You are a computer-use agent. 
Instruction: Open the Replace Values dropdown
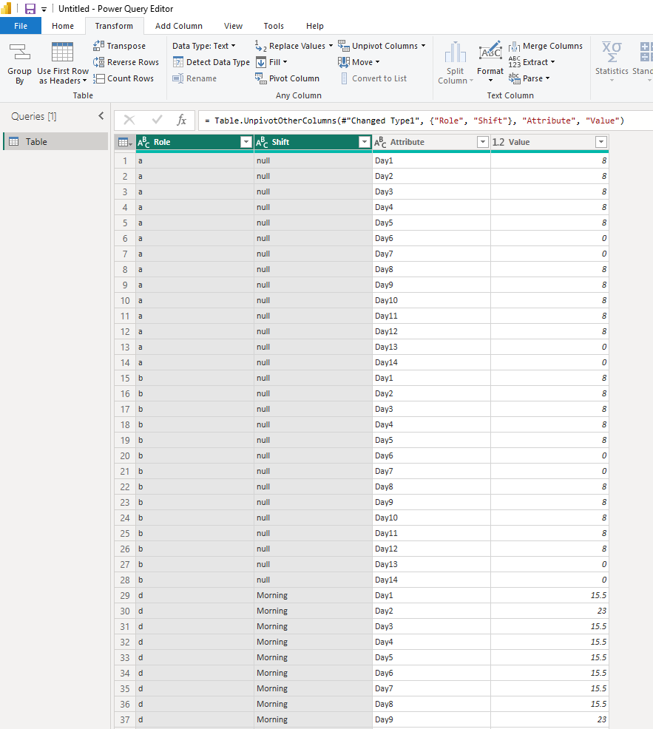tap(331, 46)
